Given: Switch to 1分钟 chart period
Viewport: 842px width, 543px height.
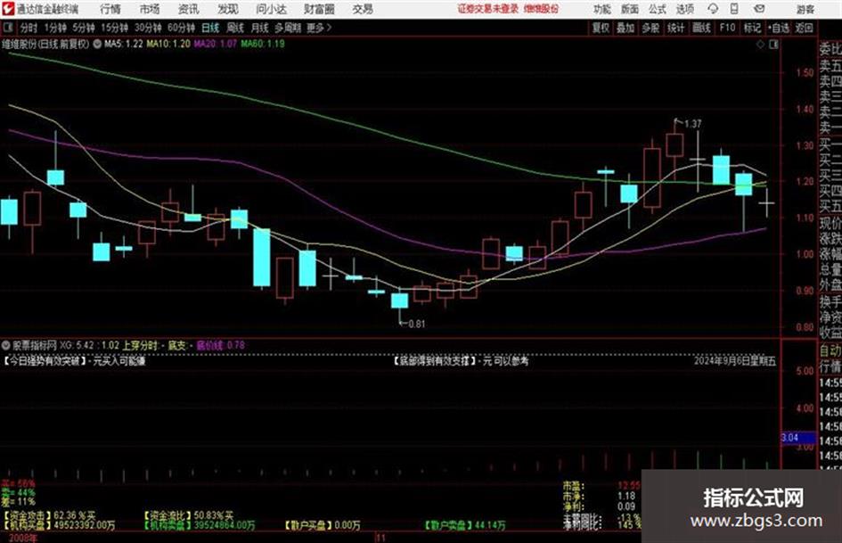Looking at the screenshot, I should 55,28.
